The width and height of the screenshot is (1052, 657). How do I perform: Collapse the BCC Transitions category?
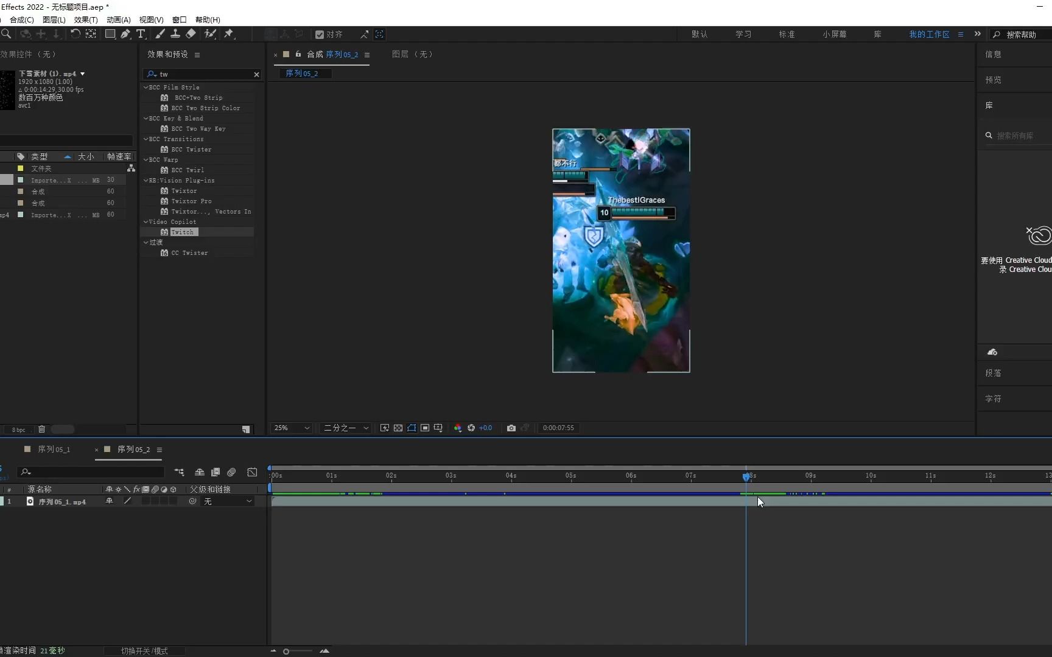click(146, 139)
